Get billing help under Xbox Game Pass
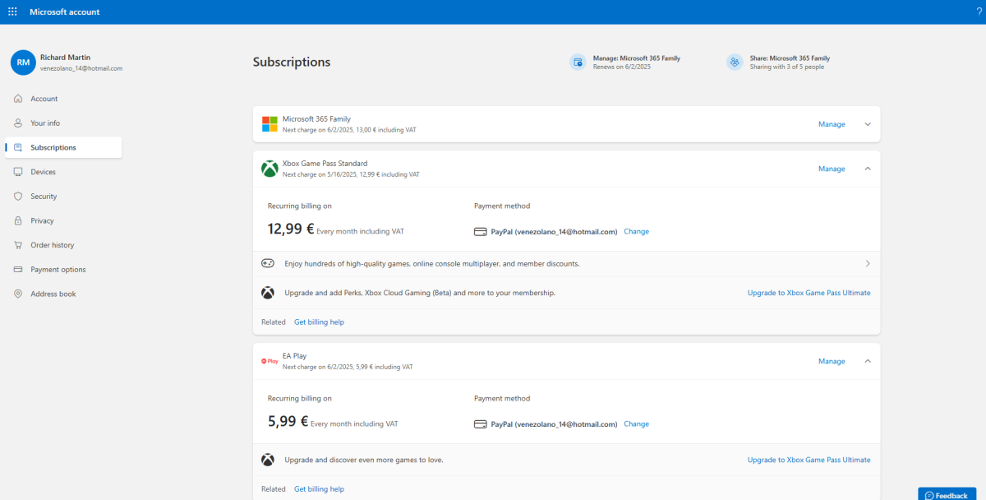Viewport: 986px width, 500px height. pos(319,322)
